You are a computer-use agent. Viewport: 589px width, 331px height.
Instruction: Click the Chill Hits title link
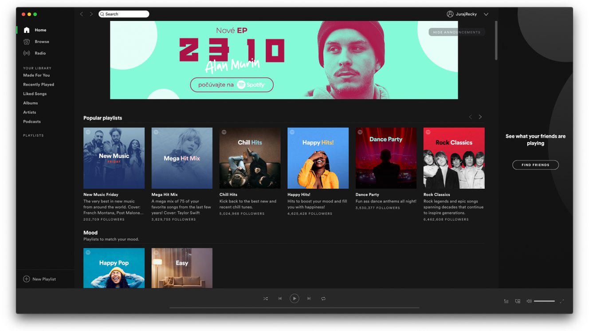click(x=228, y=195)
